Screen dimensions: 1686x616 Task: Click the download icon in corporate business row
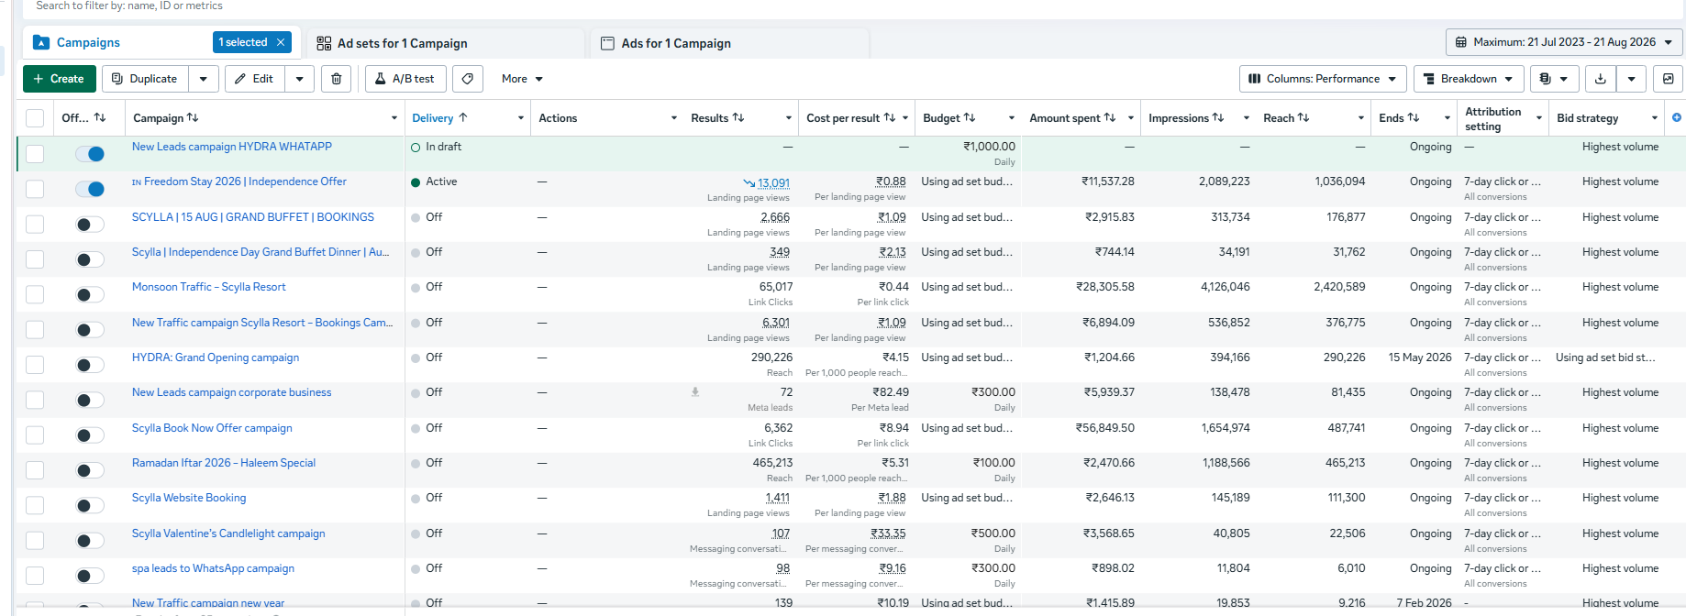coord(695,392)
